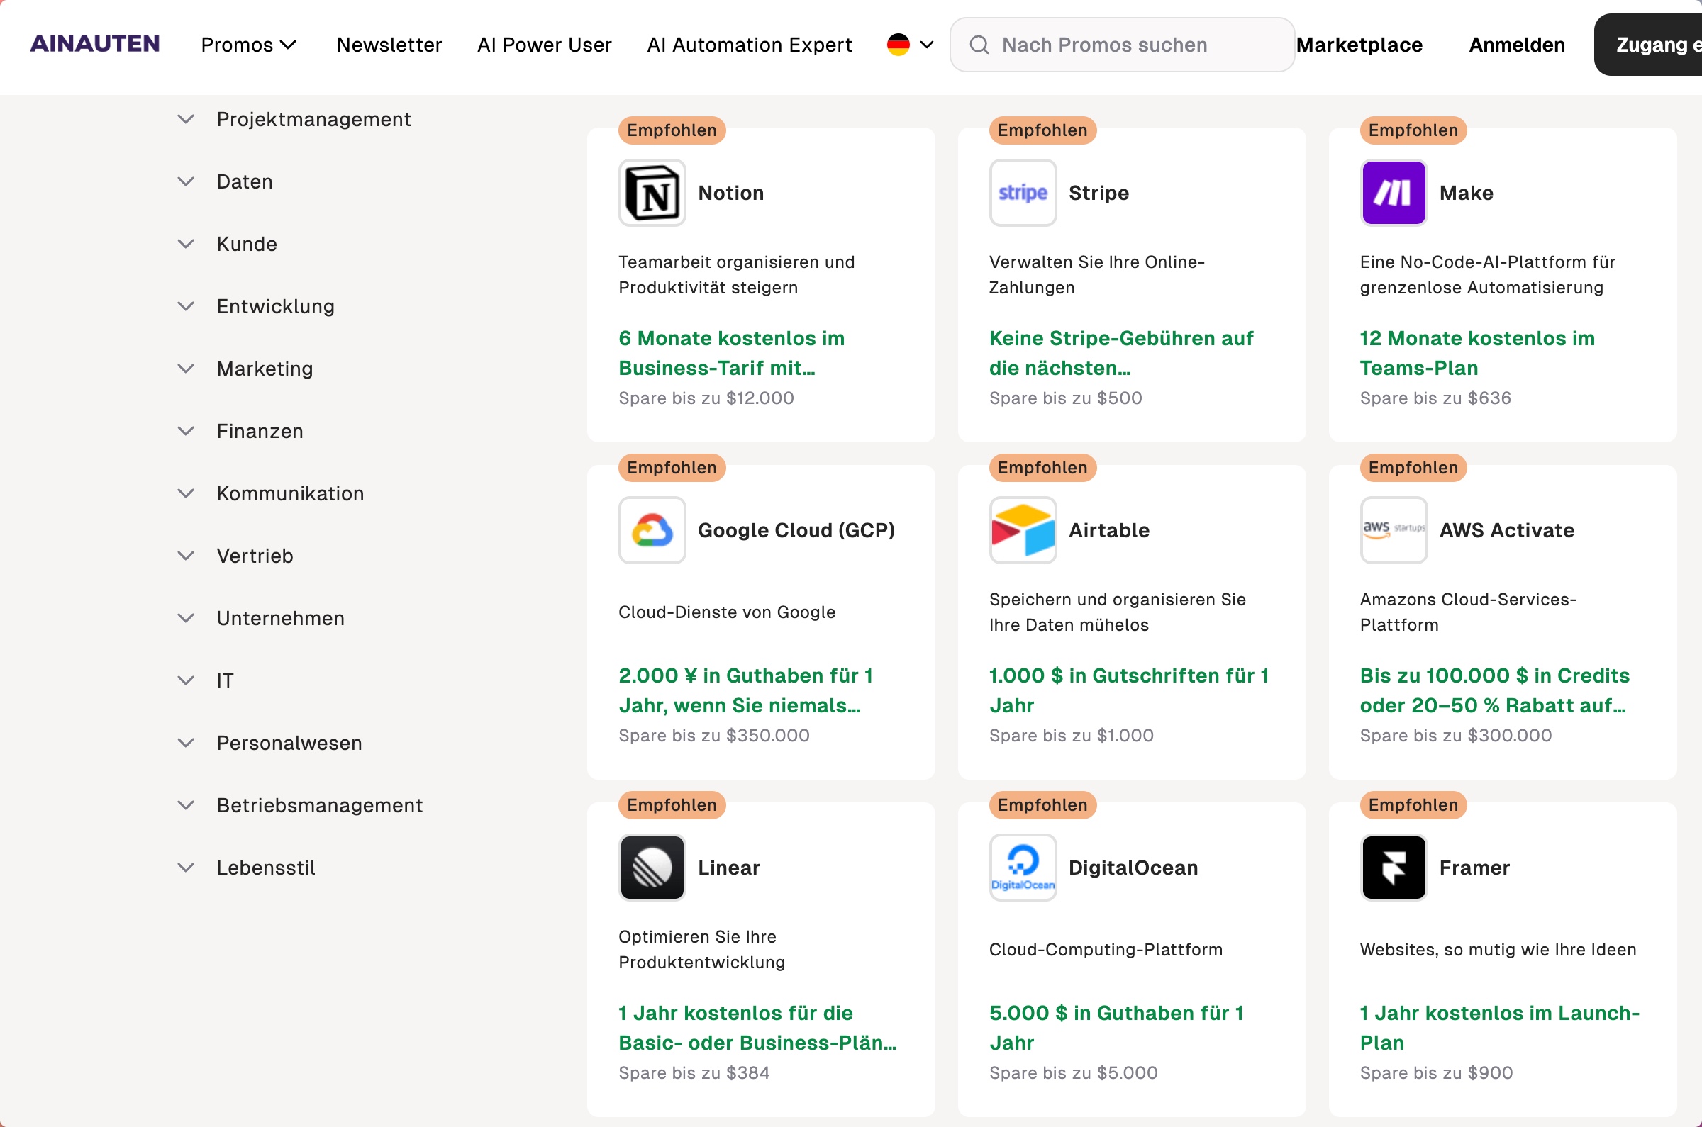Click the Google Cloud (GCP) title
Image resolution: width=1702 pixels, height=1127 pixels.
(796, 530)
